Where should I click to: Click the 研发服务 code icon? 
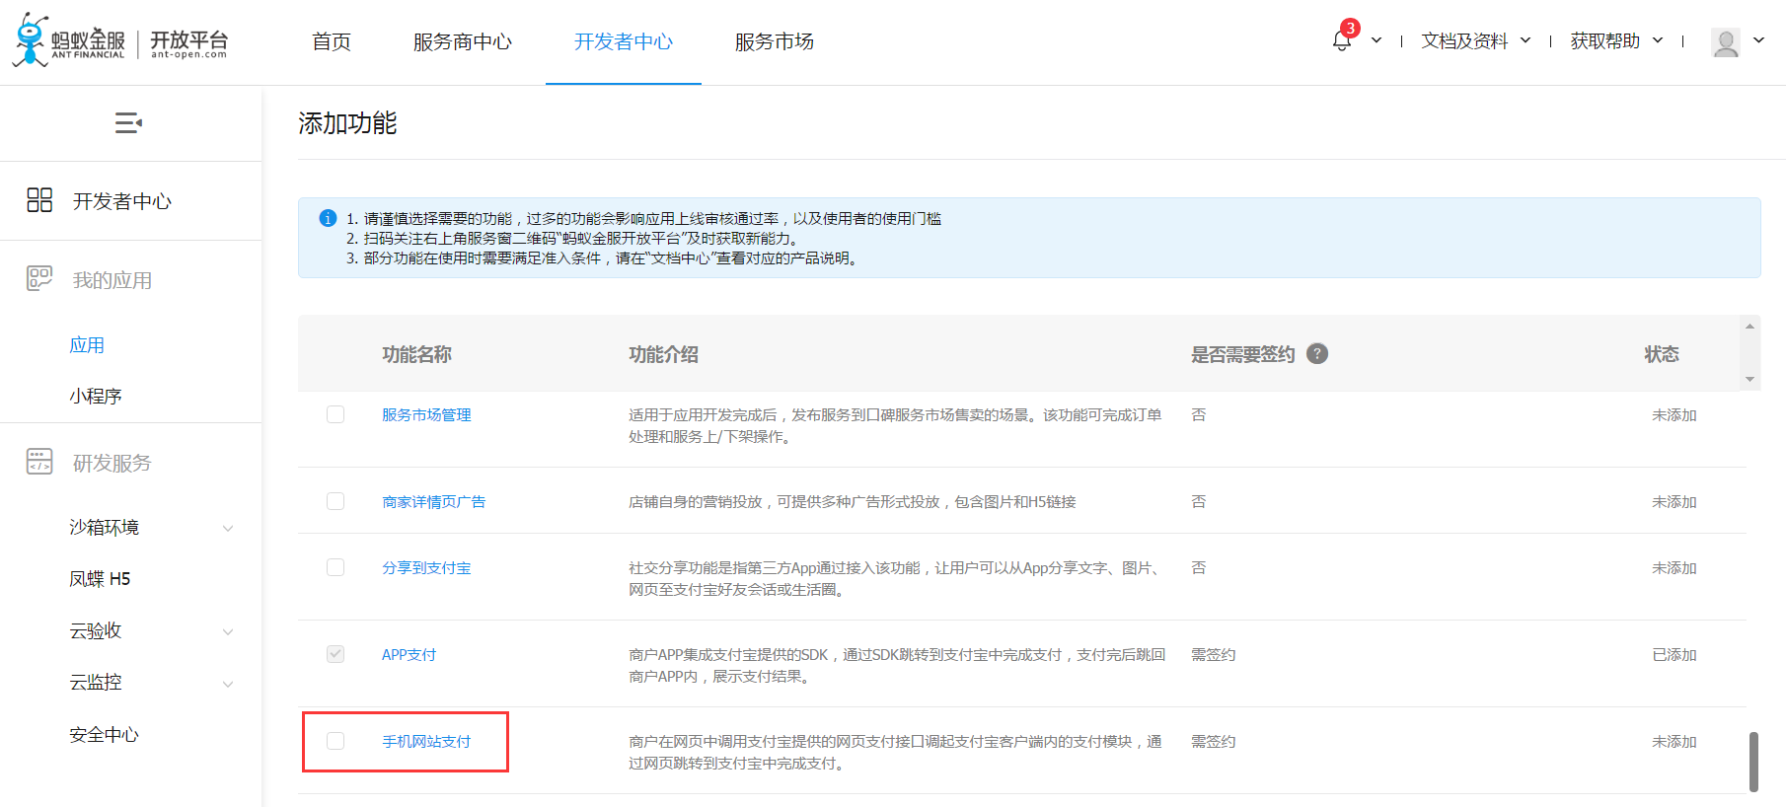pyautogui.click(x=39, y=462)
